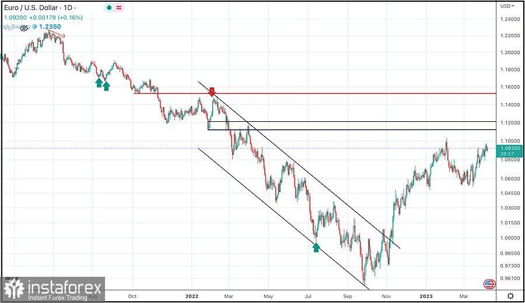Click the 2023 label on time axis
This screenshot has height=303, width=525.
[x=426, y=297]
